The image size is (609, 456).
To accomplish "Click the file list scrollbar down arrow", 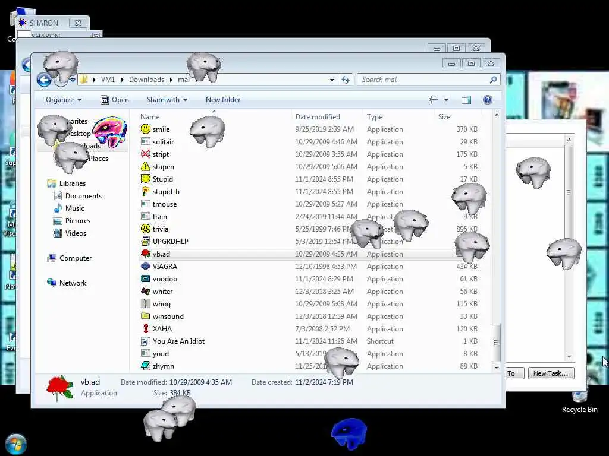I will coord(497,367).
